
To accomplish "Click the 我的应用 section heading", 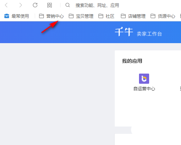I will pyautogui.click(x=132, y=61).
